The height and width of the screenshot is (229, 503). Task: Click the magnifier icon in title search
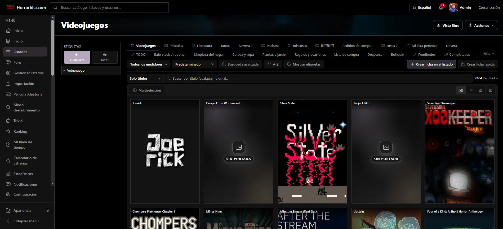click(x=168, y=78)
